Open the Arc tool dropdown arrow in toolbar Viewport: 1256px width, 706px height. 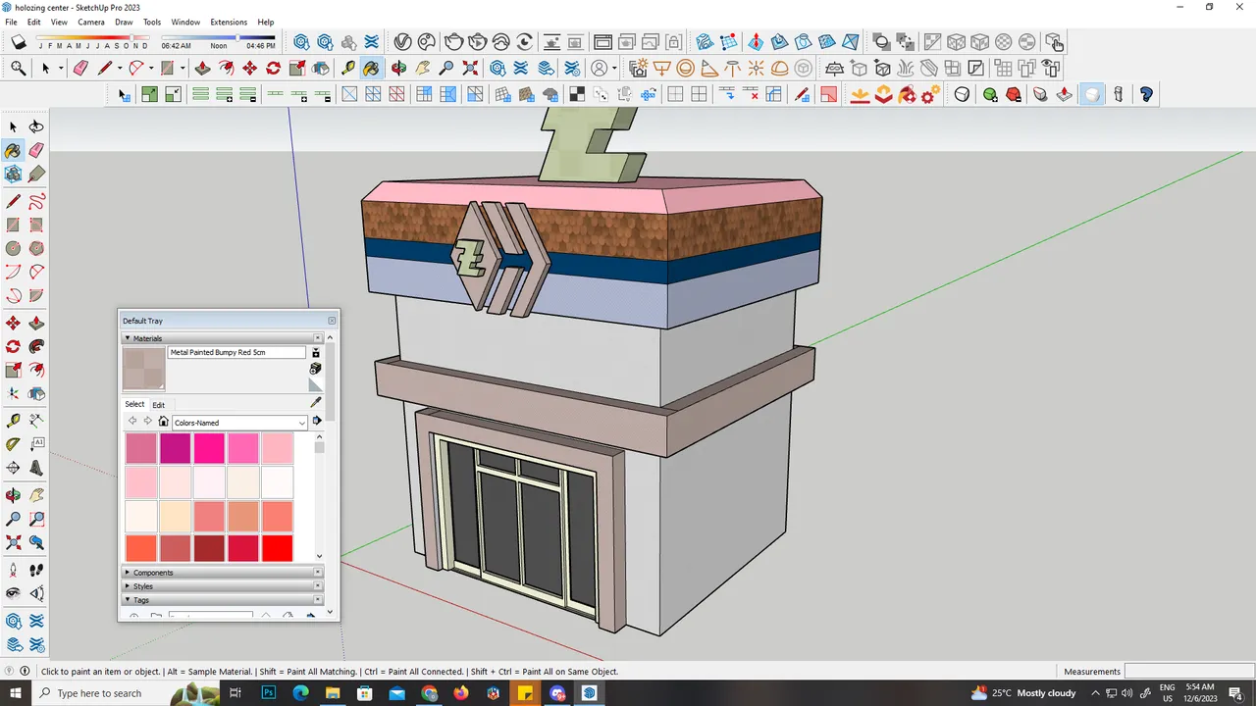(151, 69)
